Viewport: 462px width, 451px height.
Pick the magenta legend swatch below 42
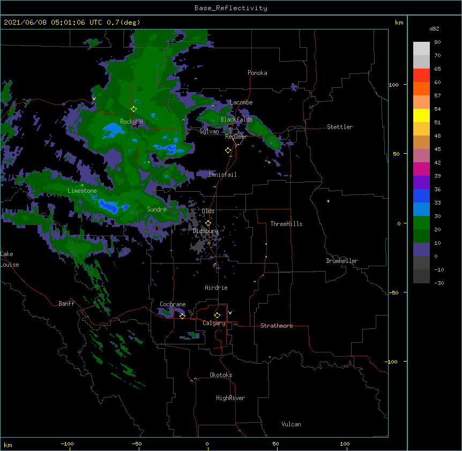[421, 169]
